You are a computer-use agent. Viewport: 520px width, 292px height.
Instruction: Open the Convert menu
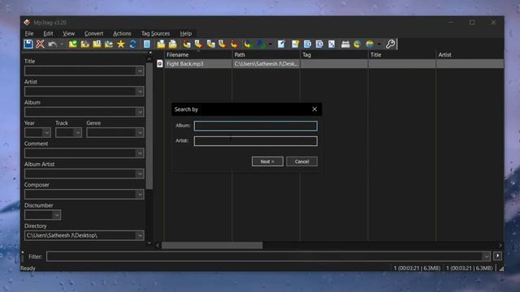click(x=94, y=33)
